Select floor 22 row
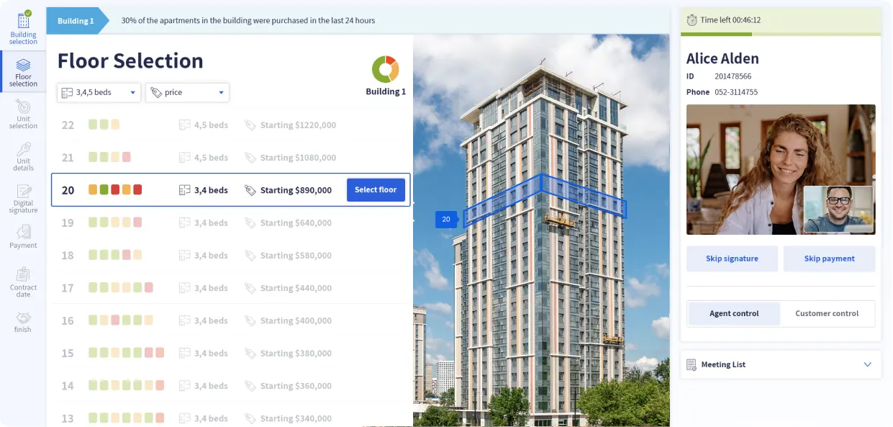893x427 pixels. click(230, 125)
